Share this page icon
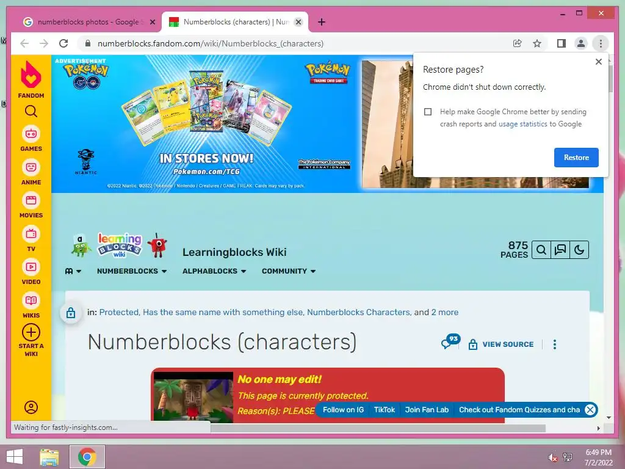The image size is (625, 469). pyautogui.click(x=517, y=43)
